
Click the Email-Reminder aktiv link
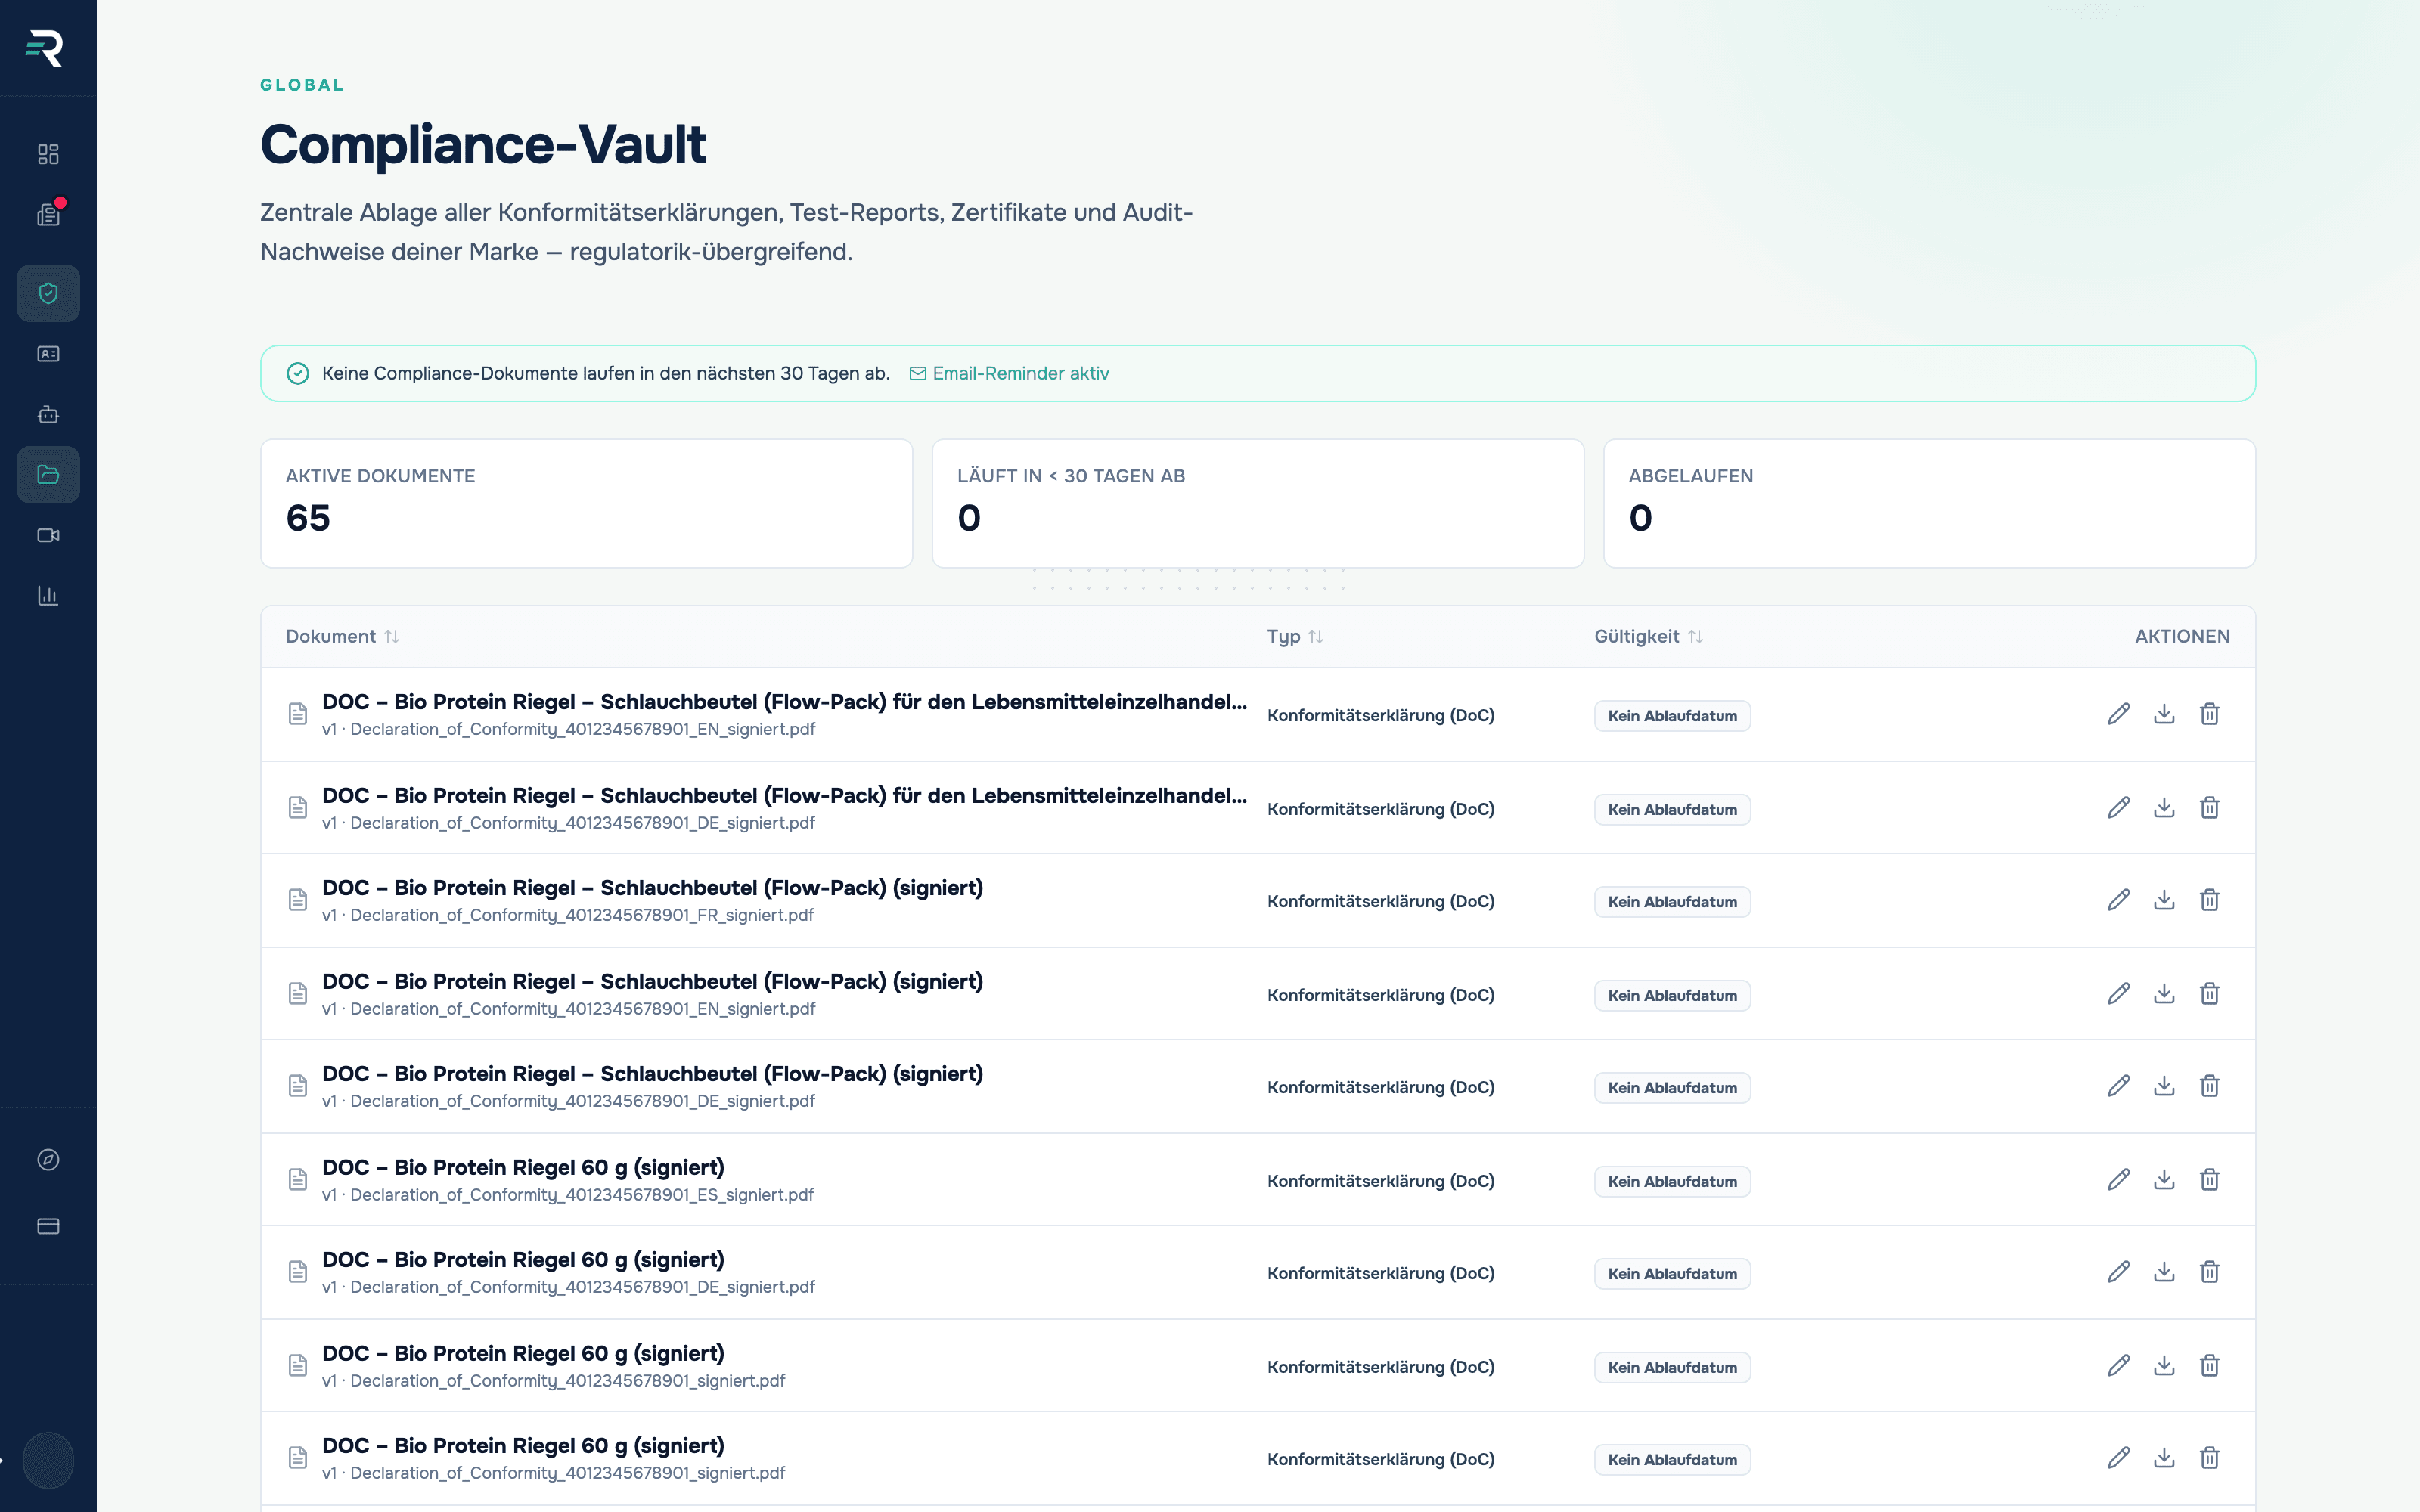click(x=1009, y=373)
